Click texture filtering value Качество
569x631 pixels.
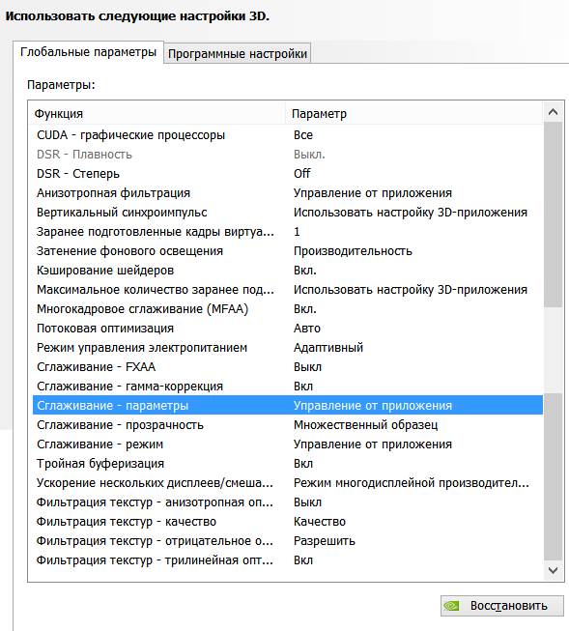(x=319, y=521)
